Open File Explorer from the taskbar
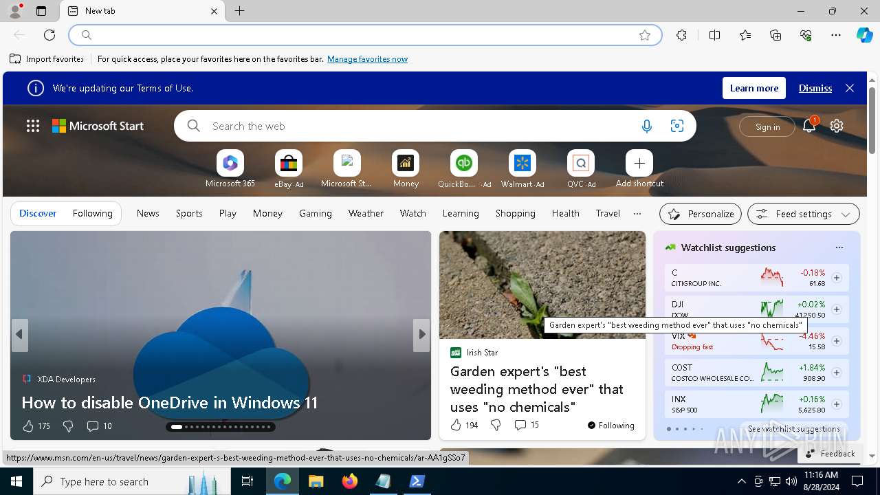 [316, 481]
